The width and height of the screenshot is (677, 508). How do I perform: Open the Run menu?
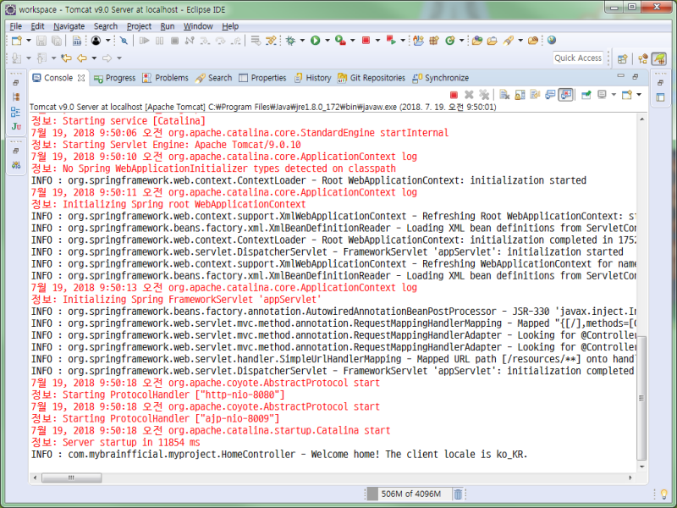pyautogui.click(x=168, y=26)
